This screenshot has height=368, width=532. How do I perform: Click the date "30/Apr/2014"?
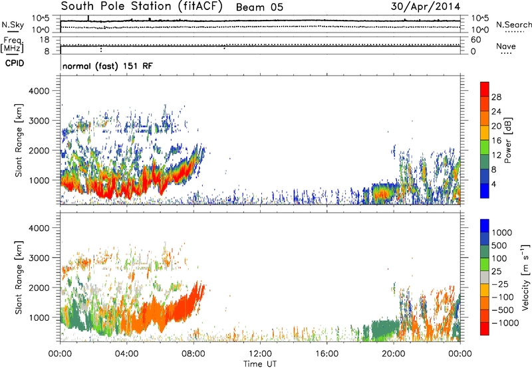426,7
